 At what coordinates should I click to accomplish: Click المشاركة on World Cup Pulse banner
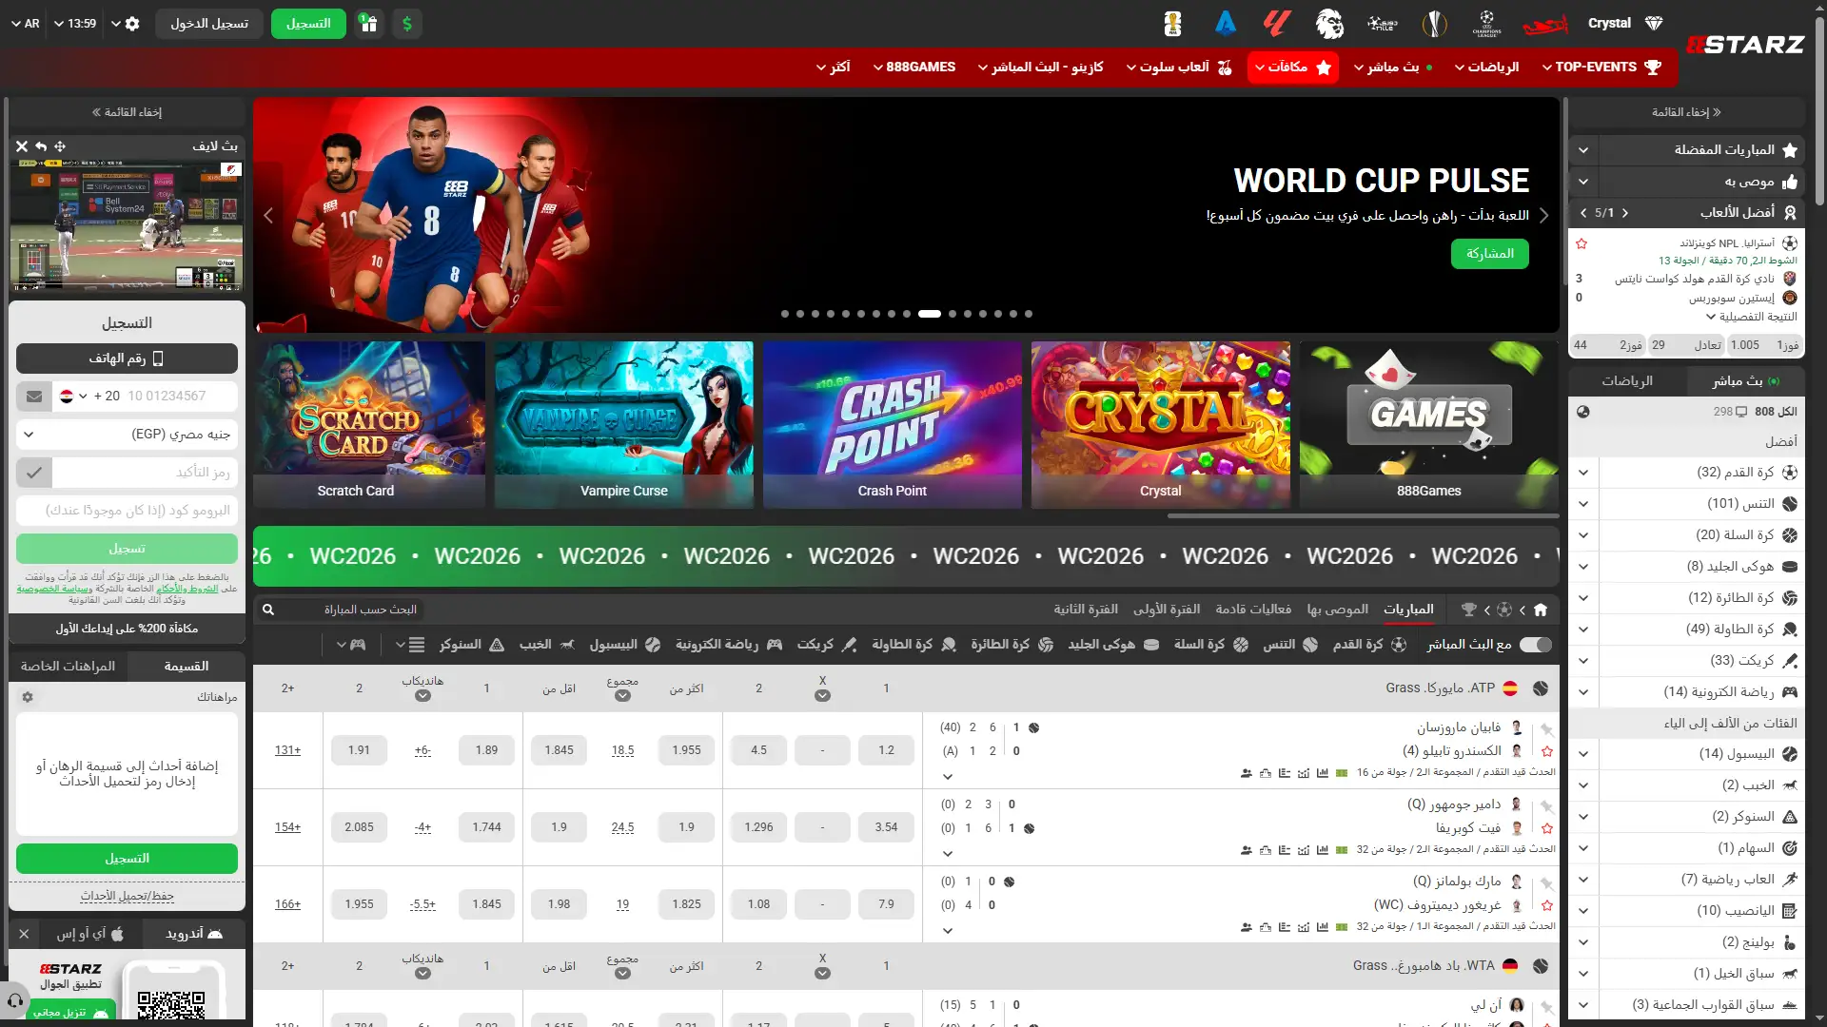1490,254
